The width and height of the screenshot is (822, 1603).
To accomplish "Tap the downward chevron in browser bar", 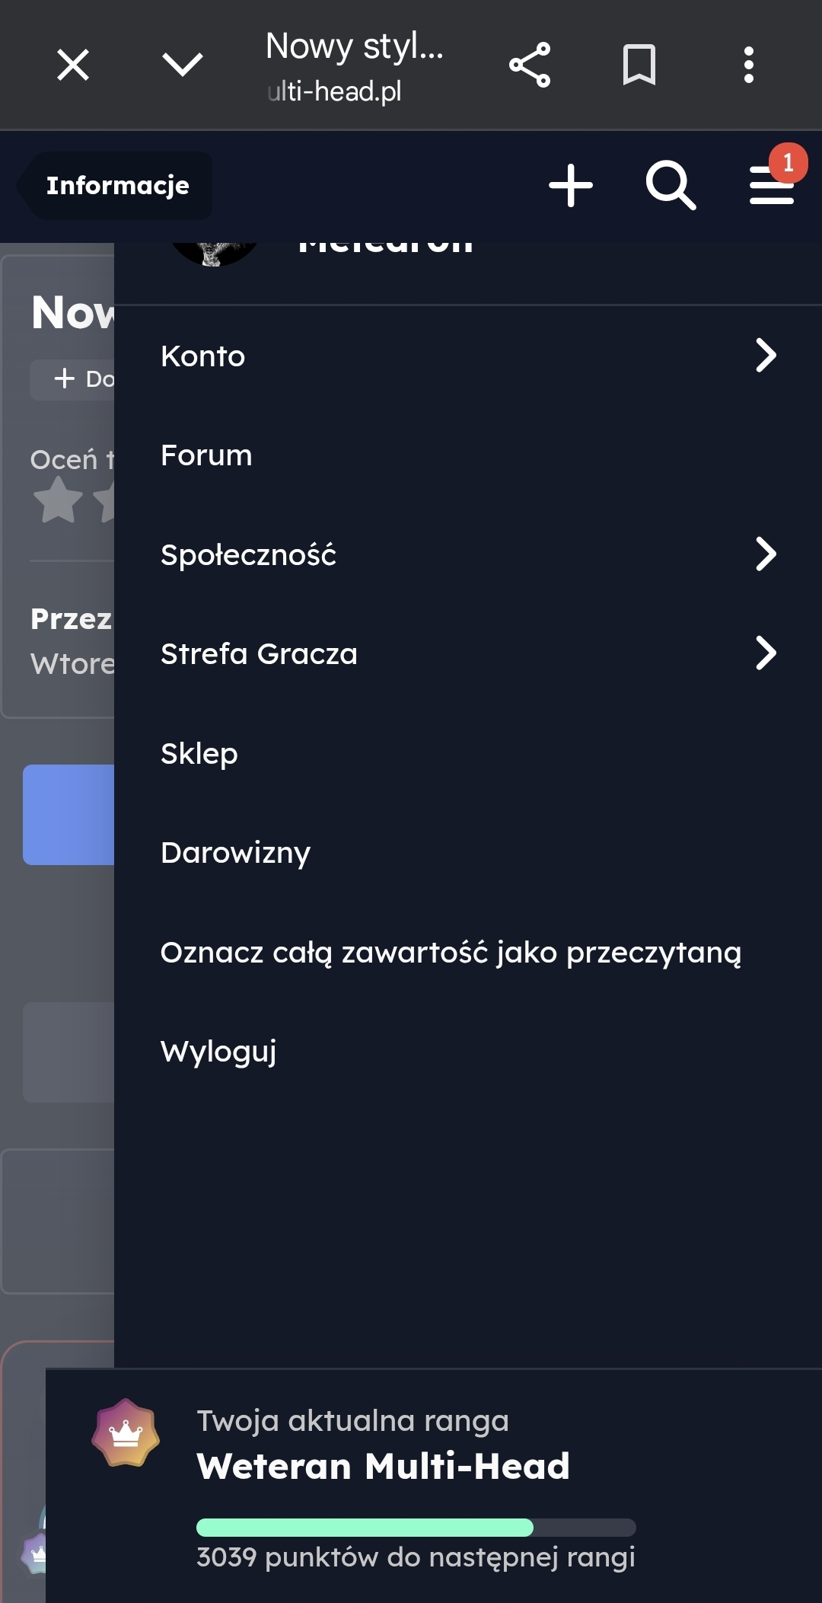I will click(x=183, y=65).
